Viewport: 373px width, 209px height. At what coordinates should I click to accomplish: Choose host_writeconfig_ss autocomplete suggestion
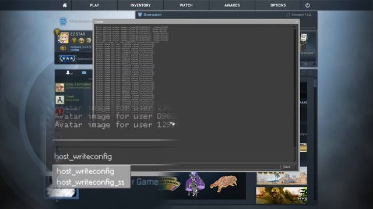click(91, 182)
